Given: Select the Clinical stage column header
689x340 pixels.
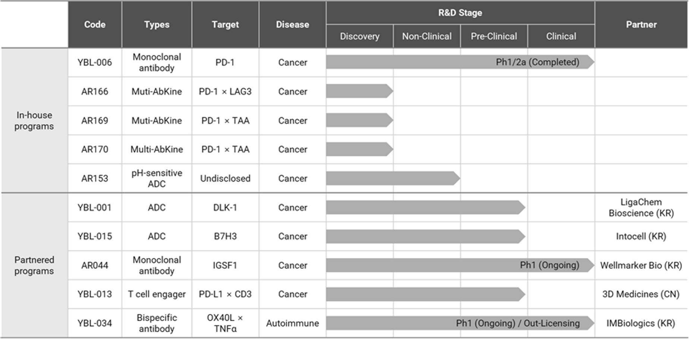Looking at the screenshot, I should (x=561, y=36).
